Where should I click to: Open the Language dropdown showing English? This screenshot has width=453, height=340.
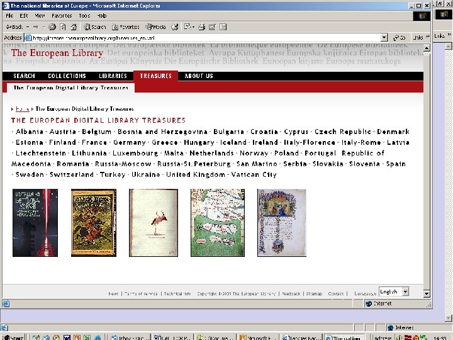pos(394,292)
